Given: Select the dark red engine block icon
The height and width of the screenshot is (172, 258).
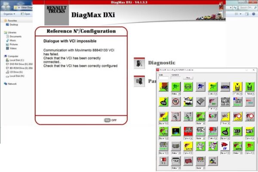Looking at the screenshot, I should click(188, 161).
